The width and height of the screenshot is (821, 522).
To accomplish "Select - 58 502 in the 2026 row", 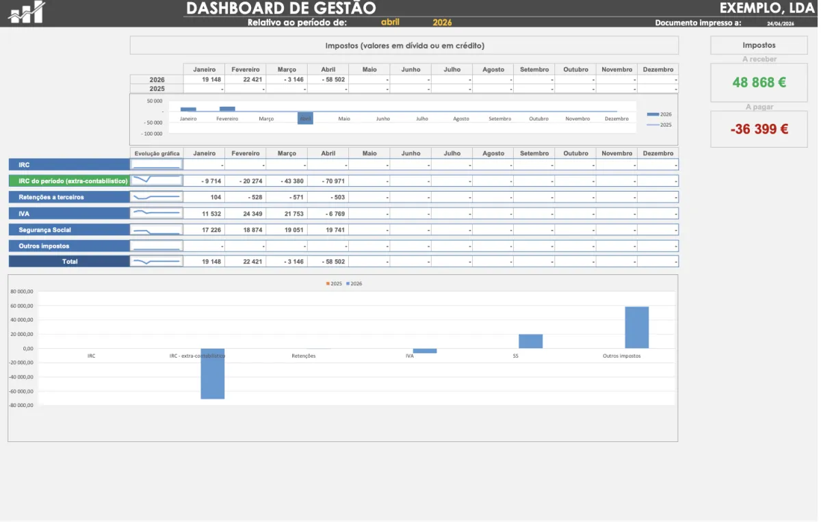I will [x=328, y=79].
